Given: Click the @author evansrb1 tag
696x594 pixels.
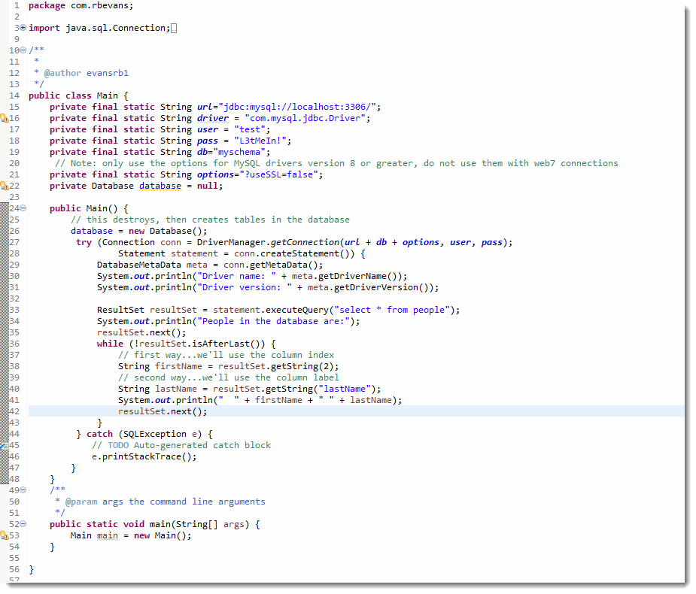Looking at the screenshot, I should 86,73.
